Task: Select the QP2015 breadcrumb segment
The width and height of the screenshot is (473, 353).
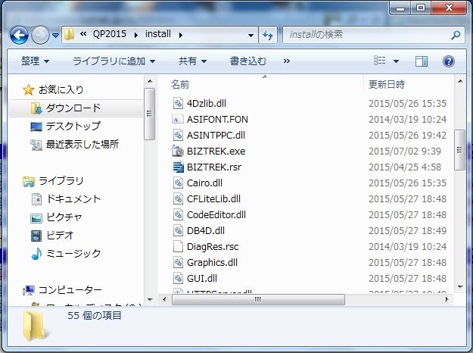Action: coord(110,34)
